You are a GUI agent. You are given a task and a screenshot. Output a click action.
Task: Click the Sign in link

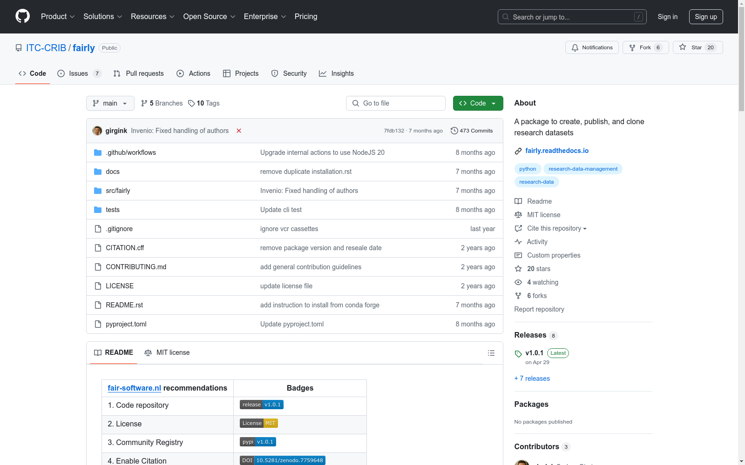[668, 17]
